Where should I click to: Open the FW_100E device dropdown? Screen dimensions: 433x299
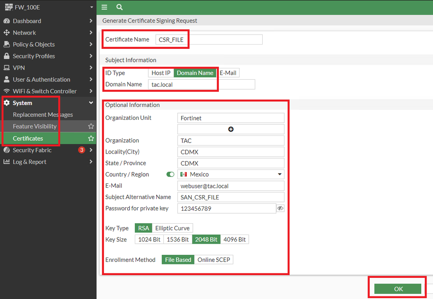coord(91,7)
